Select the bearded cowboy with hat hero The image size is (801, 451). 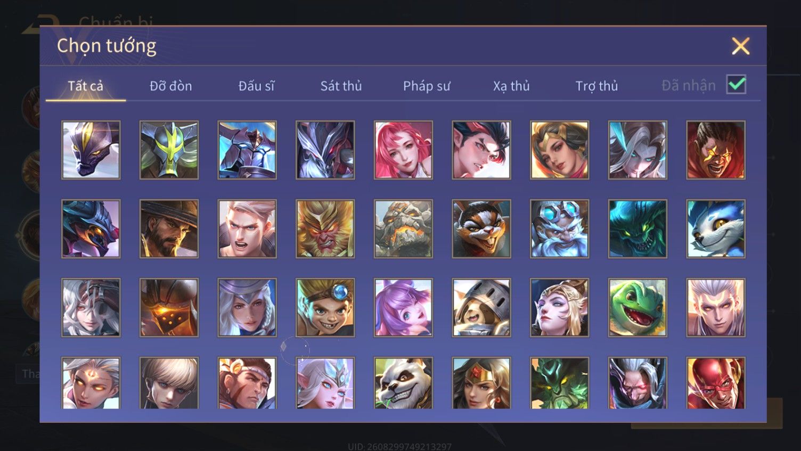tap(169, 228)
